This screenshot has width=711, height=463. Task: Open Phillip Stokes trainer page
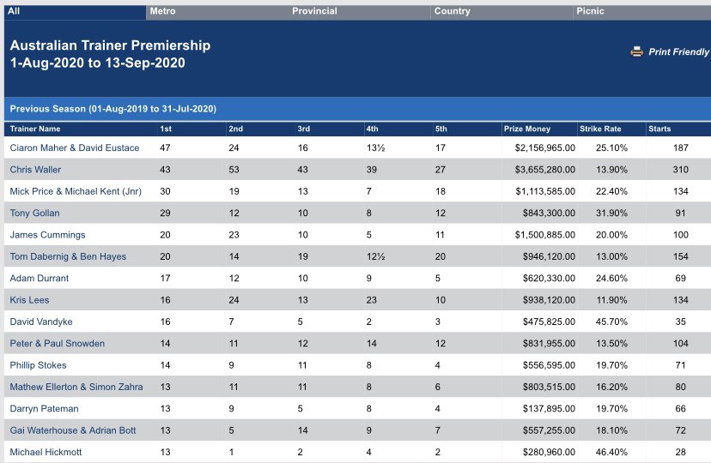(x=38, y=364)
